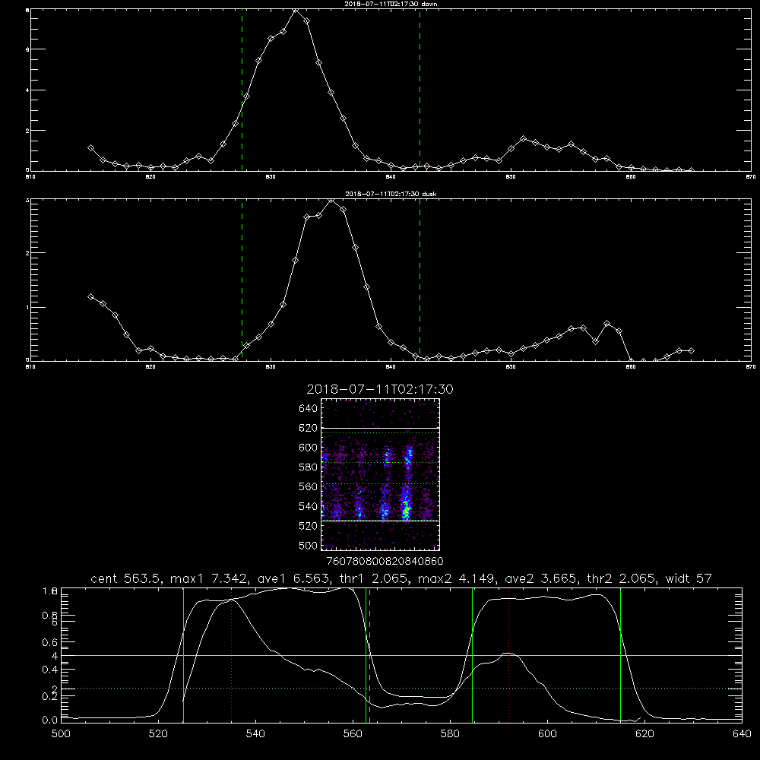The height and width of the screenshot is (760, 760).
Task: Click 'thr2 2.065' in the stats line
Action: click(x=621, y=578)
